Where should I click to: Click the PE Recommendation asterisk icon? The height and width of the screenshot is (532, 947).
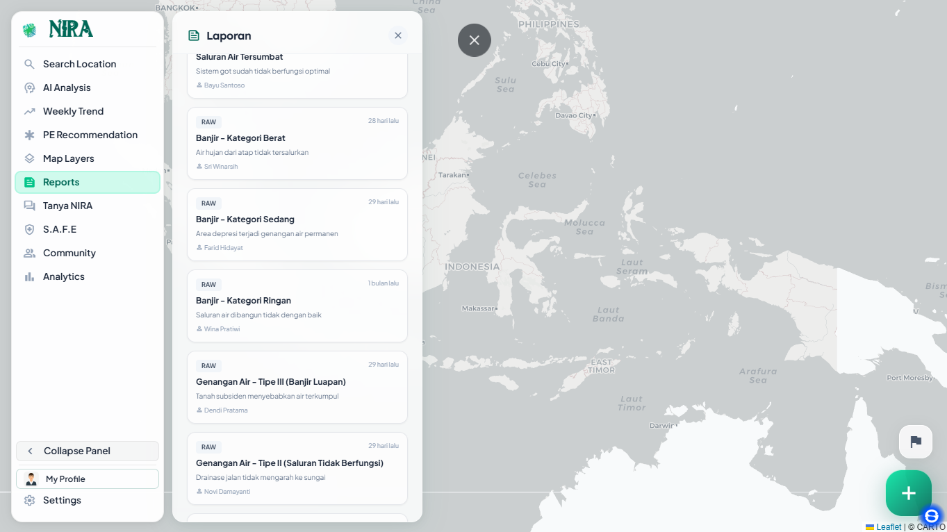(29, 135)
